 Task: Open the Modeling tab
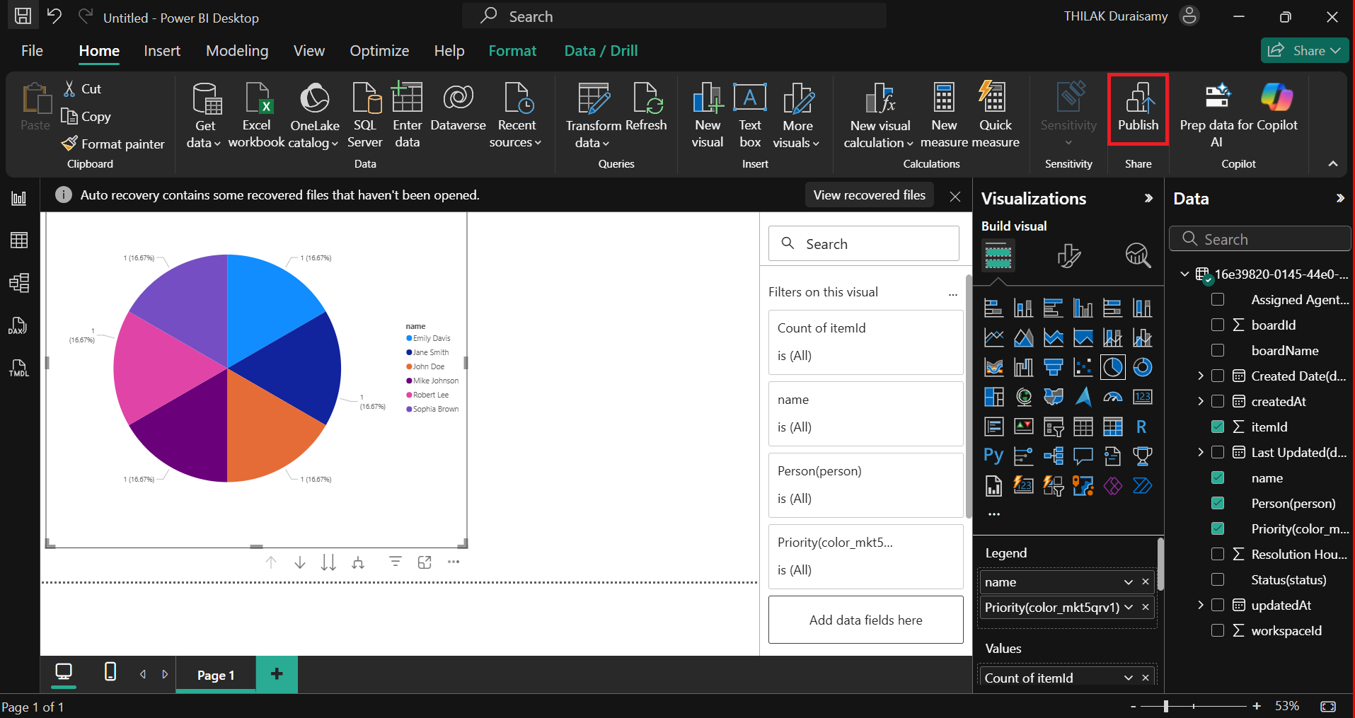237,51
